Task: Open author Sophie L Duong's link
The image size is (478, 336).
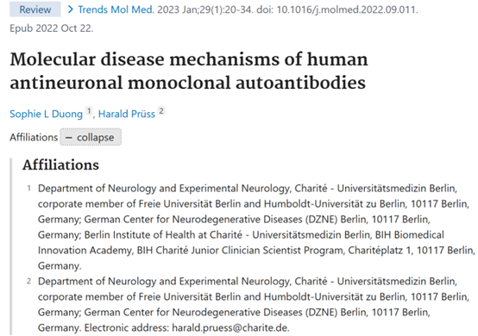Action: coord(46,114)
